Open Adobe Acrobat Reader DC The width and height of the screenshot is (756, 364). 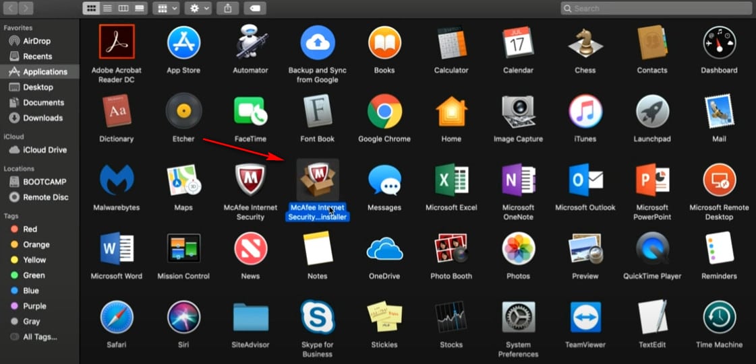click(117, 42)
